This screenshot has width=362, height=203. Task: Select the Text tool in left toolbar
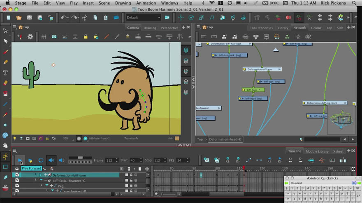coord(5,73)
